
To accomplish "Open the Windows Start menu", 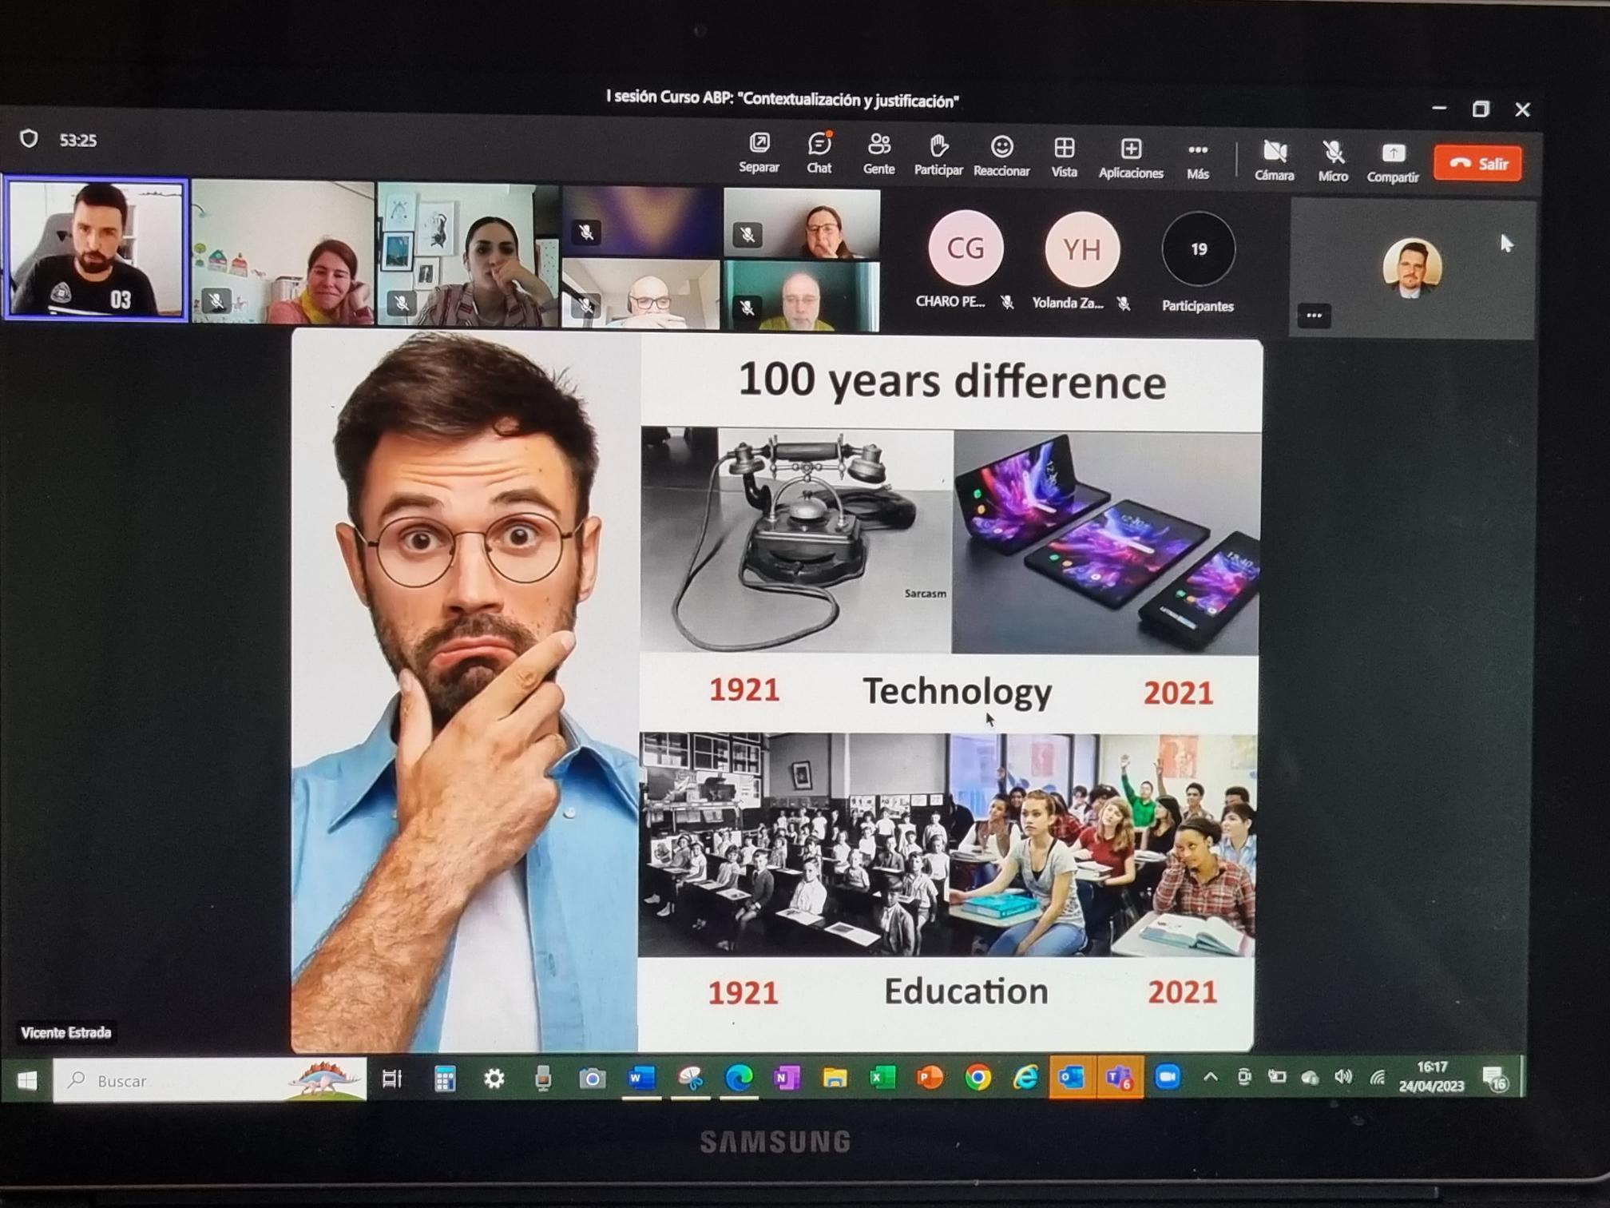I will click(27, 1080).
